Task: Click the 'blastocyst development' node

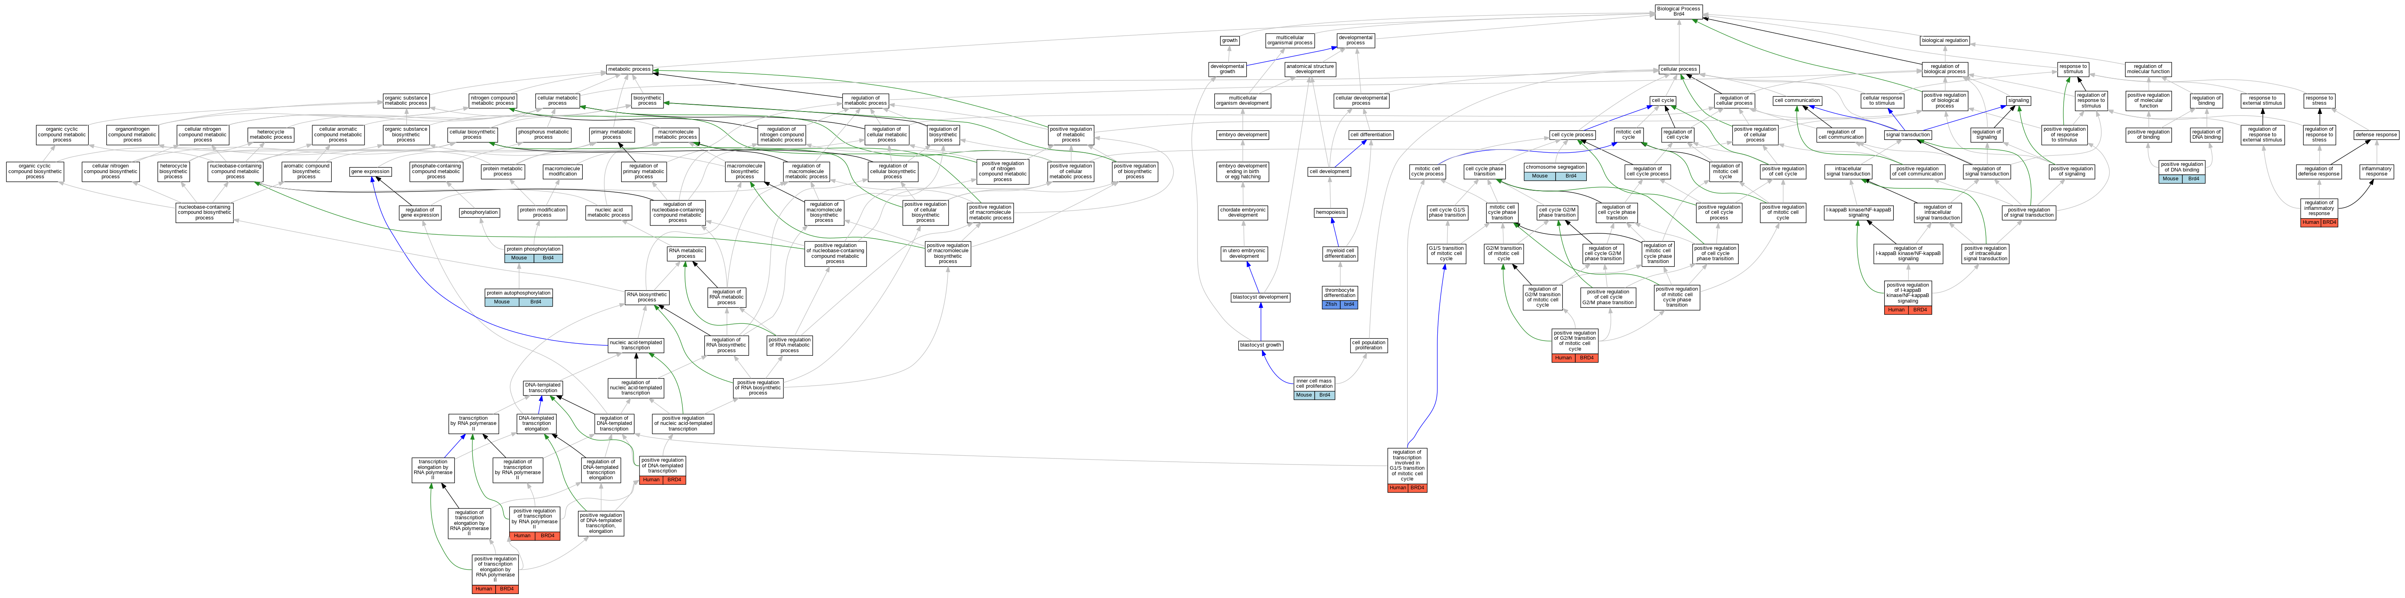Action: (x=1260, y=297)
